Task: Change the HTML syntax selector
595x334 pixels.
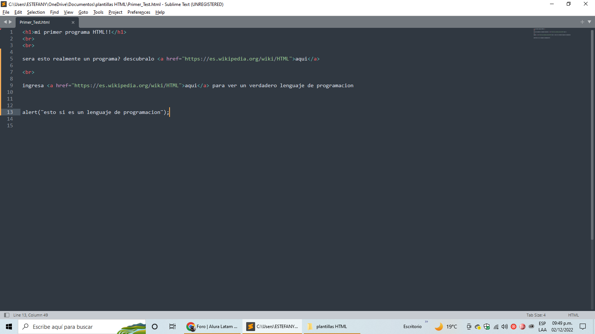Action: tap(573, 315)
